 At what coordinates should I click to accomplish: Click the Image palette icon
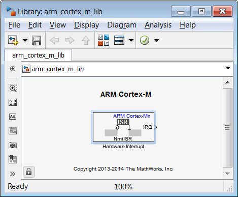[13, 131]
